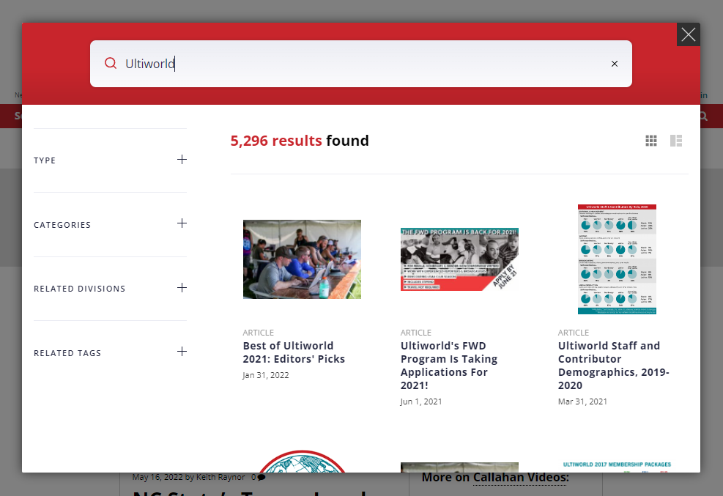Viewport: 723px width, 496px height.
Task: Click the Keith Raynor byline on background page
Action: [x=221, y=477]
